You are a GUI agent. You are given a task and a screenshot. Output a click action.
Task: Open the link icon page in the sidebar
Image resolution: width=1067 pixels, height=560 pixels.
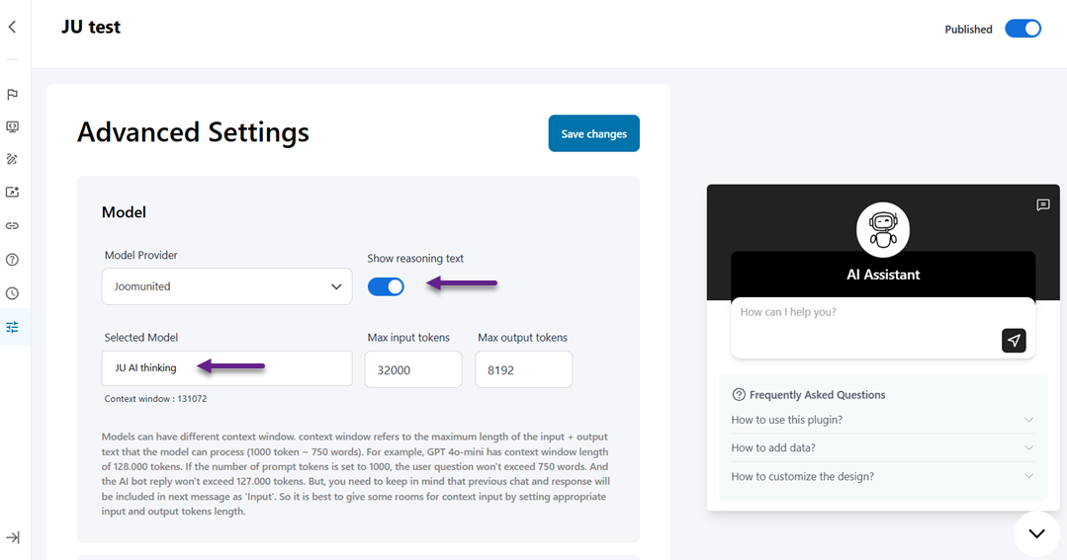pos(12,226)
